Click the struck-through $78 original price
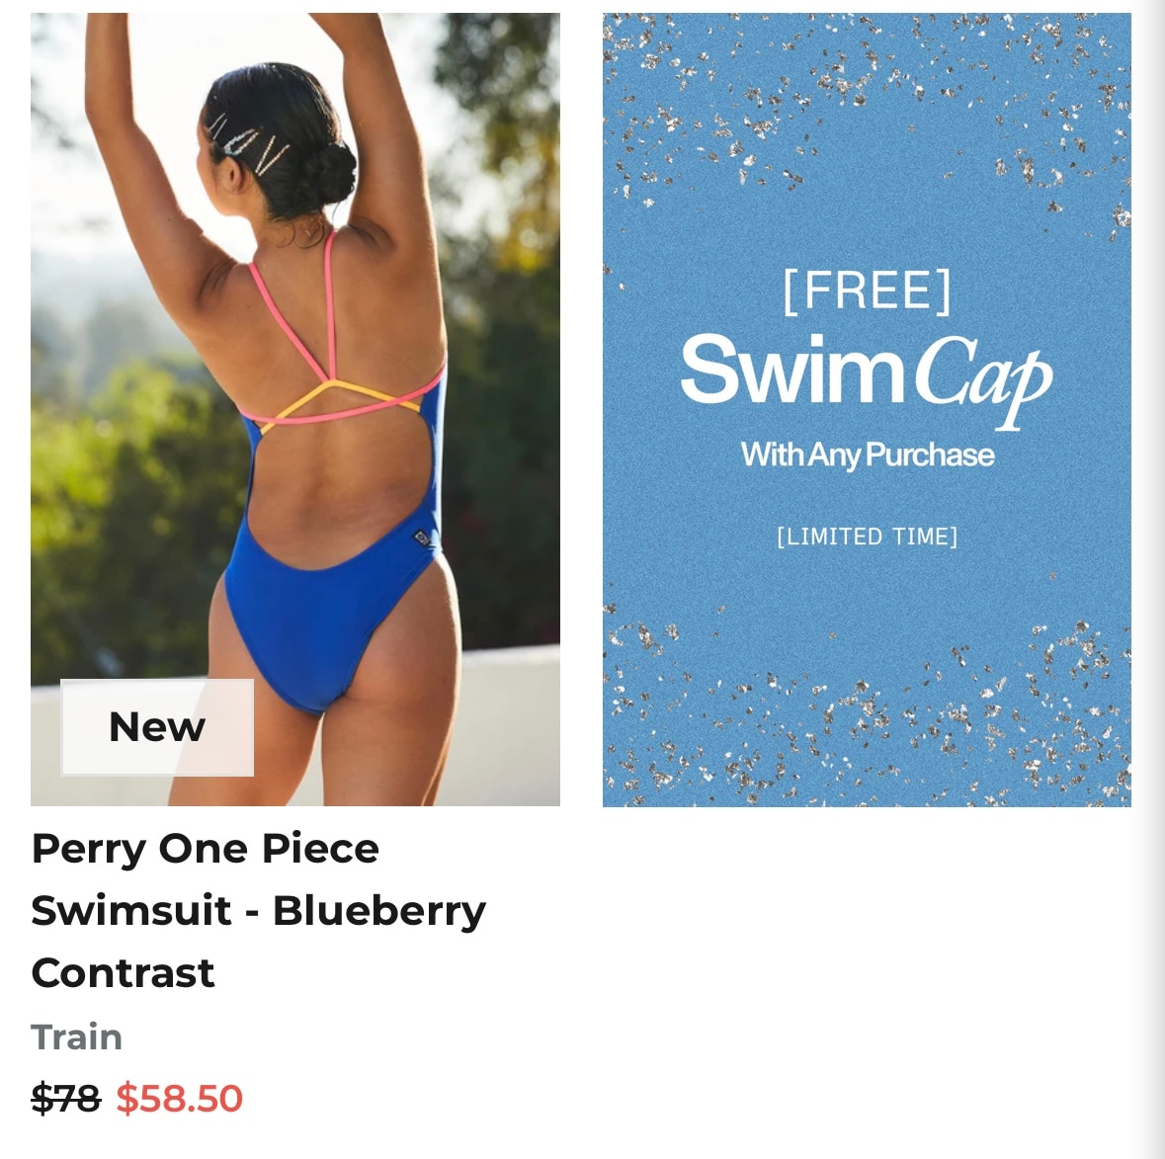This screenshot has width=1165, height=1159. coord(65,1098)
